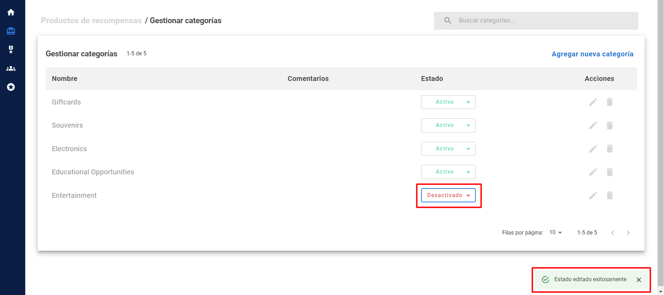Edit the Giftcards category with pencil icon

tap(593, 102)
